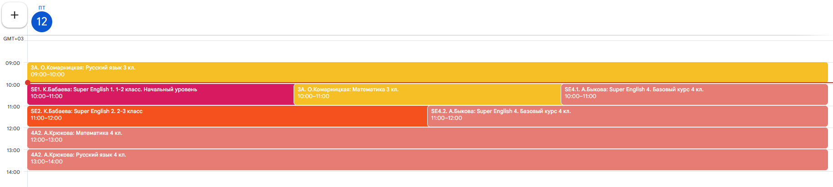Screen dimensions: 833x187
Task: Click the plus create event button
Action: tap(15, 15)
